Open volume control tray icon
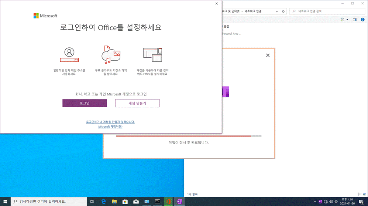Screen dimensions: 368x206 point(331,202)
